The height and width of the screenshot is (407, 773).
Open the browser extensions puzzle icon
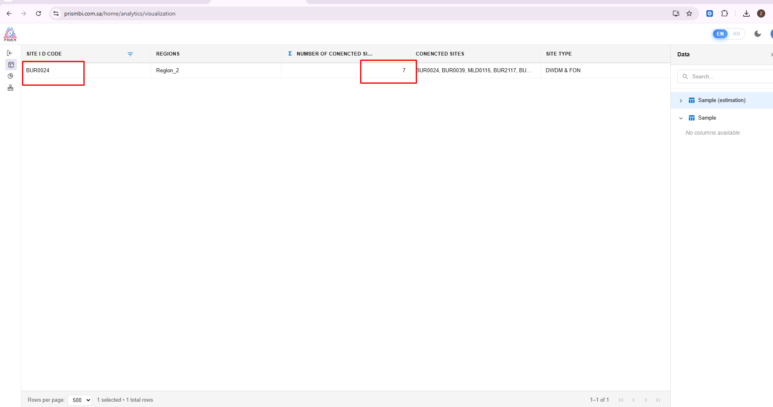[724, 13]
